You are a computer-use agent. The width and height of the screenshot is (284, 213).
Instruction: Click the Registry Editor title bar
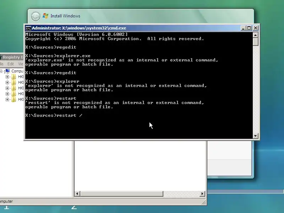[x=12, y=57]
